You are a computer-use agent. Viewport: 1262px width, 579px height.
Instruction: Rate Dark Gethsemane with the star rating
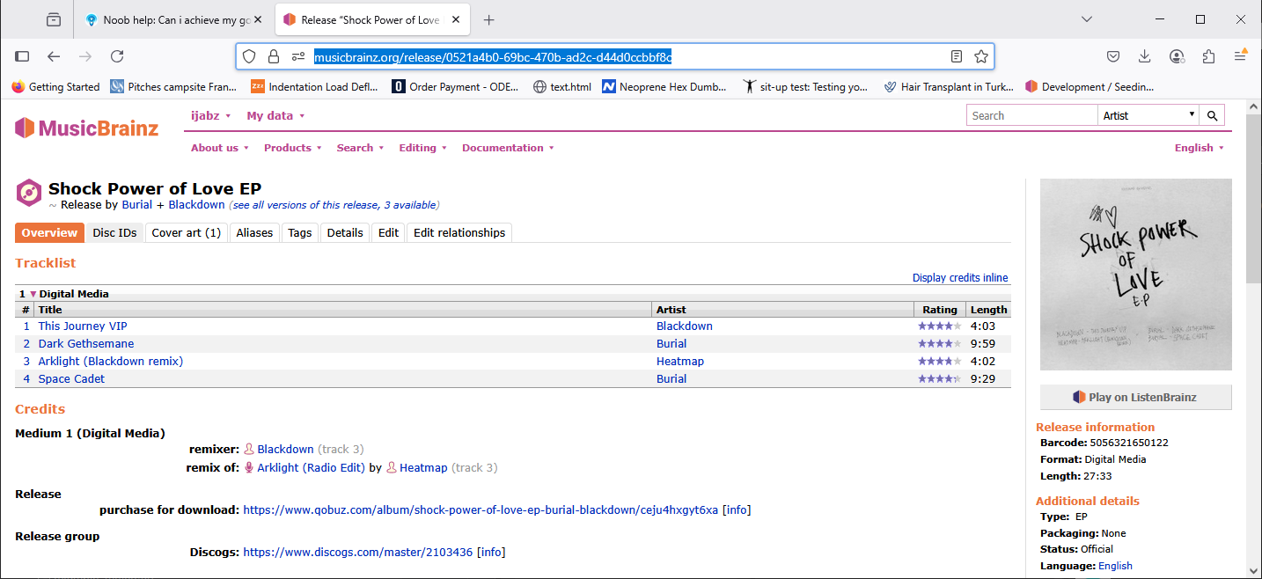[x=939, y=343]
